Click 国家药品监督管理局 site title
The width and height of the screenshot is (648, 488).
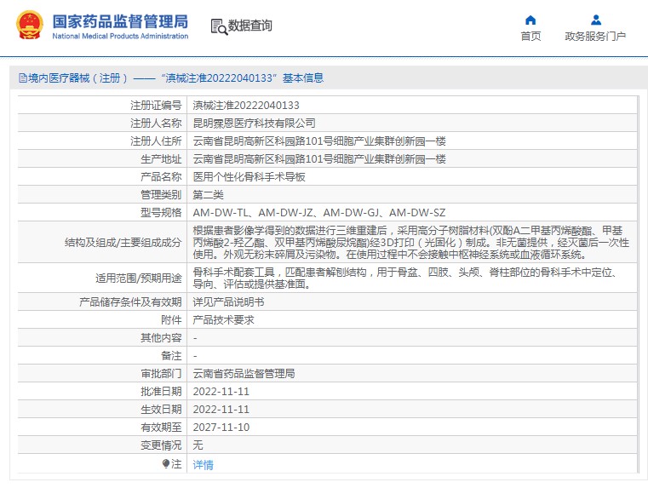coord(120,21)
